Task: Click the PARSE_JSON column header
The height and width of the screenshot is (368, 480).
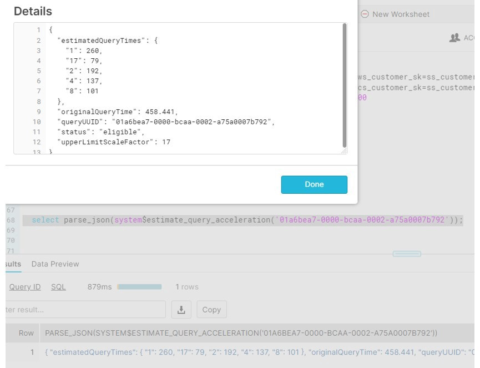Action: [x=241, y=333]
